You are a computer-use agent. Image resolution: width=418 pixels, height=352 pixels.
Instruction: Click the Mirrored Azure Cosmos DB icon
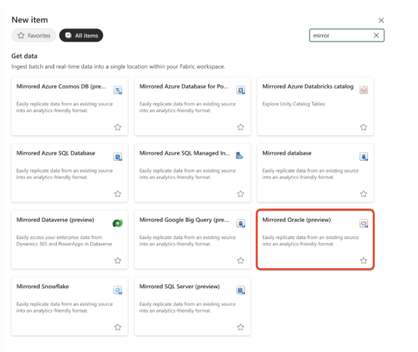118,90
